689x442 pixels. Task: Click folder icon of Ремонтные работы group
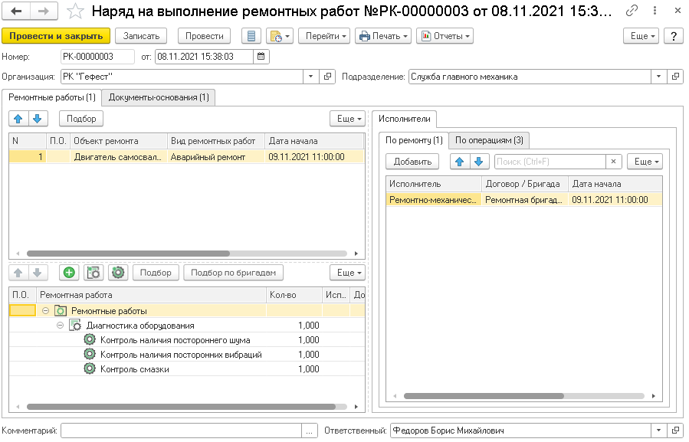click(x=61, y=311)
